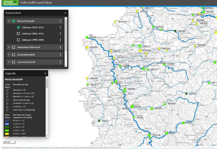This screenshot has height=149, width=217.
Task: Select green triangle marker NW211
Action: coord(88,85)
